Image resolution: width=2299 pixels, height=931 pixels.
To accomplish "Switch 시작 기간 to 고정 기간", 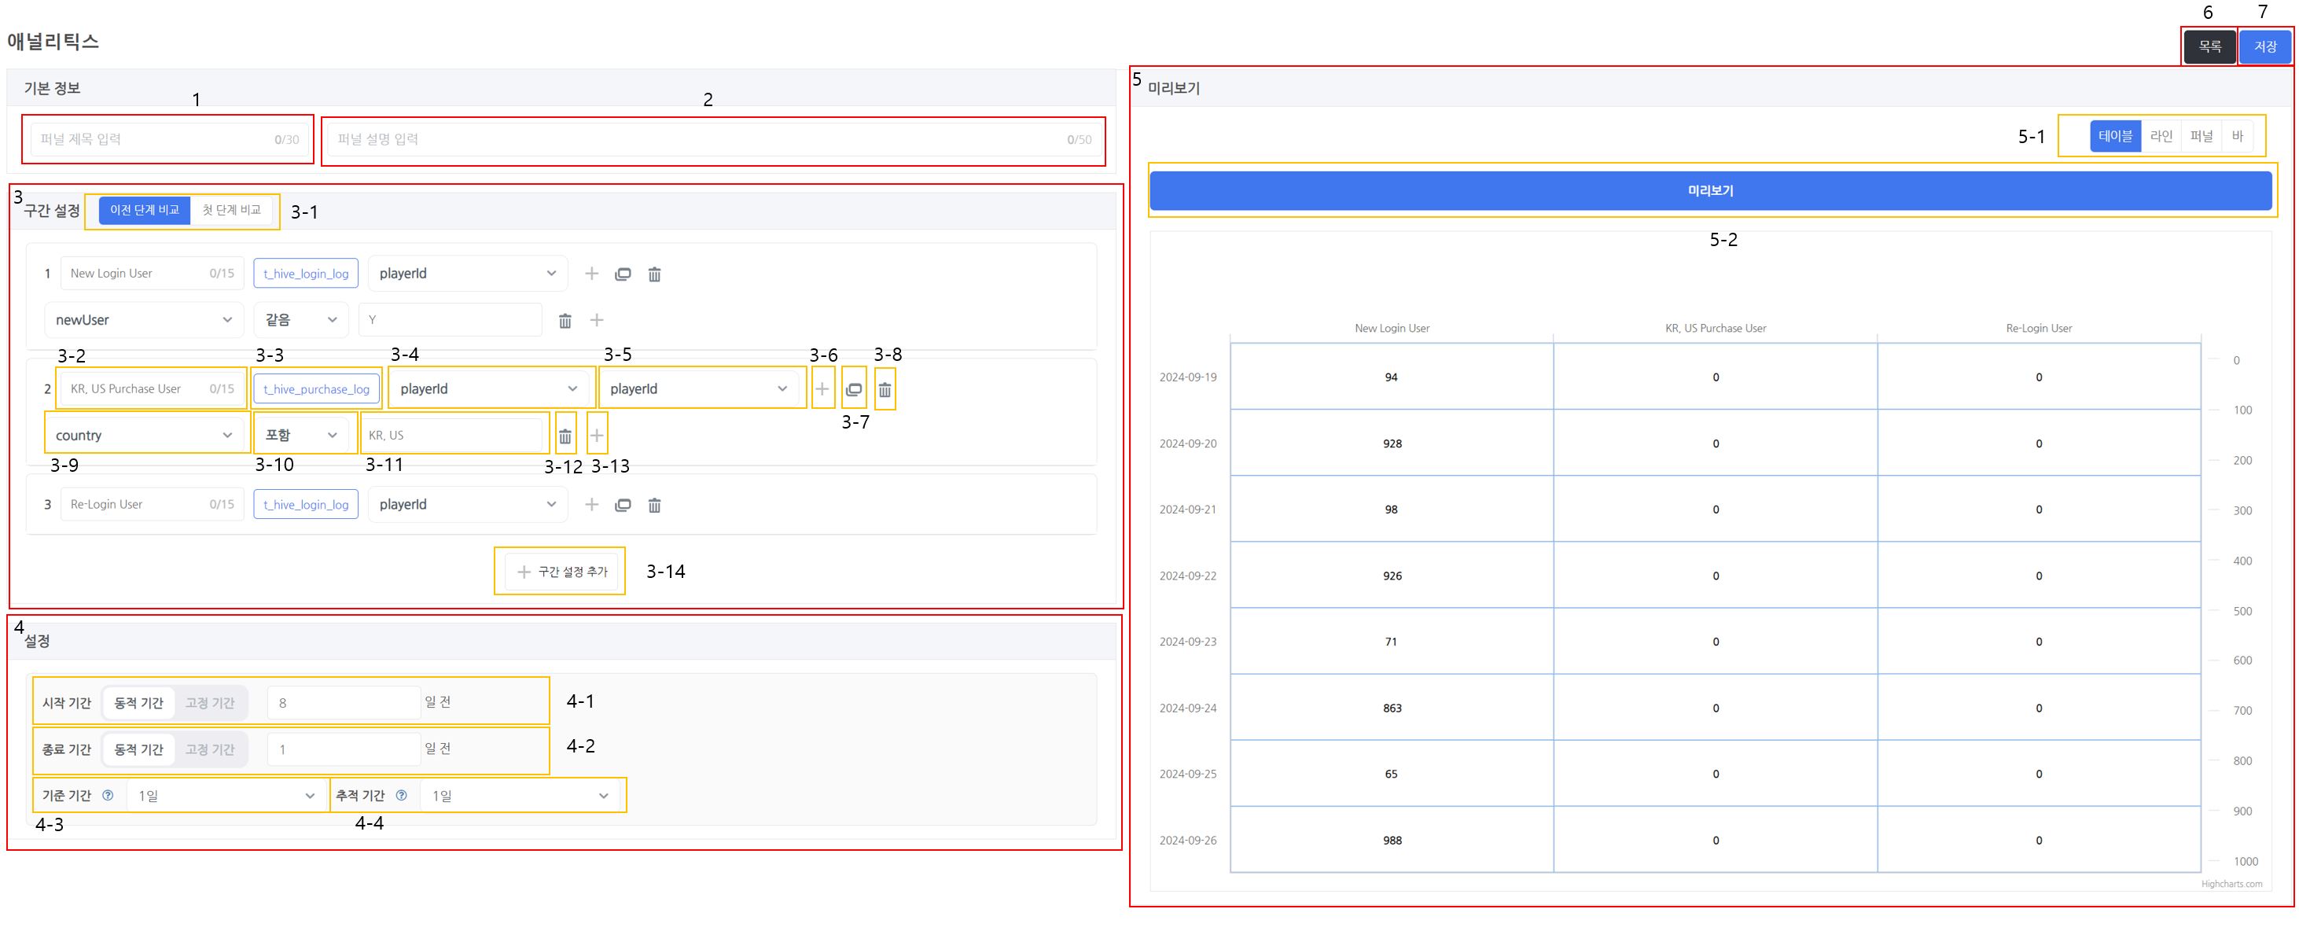I will [x=210, y=704].
